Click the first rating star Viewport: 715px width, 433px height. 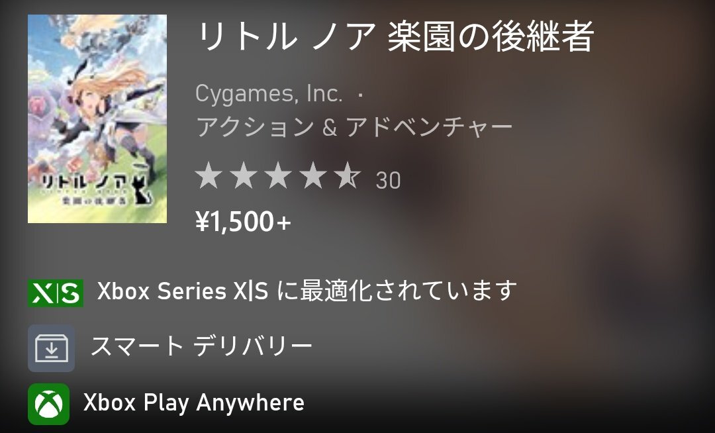[x=209, y=175]
